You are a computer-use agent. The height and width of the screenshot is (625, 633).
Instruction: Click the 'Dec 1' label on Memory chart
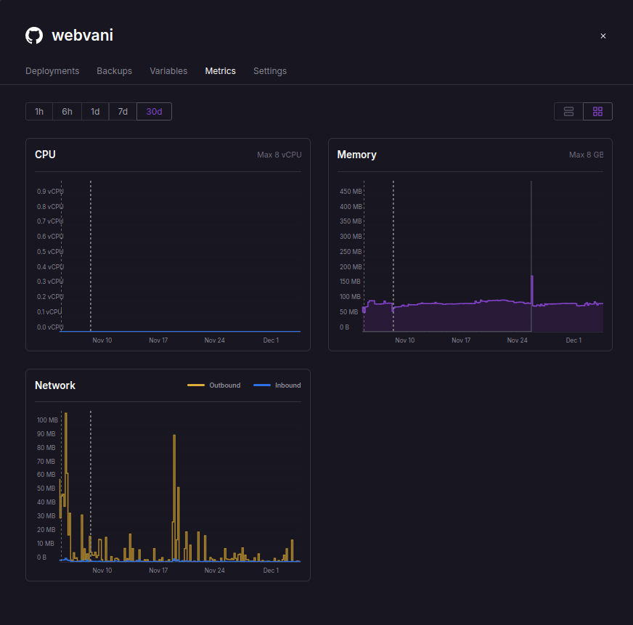pyautogui.click(x=573, y=340)
